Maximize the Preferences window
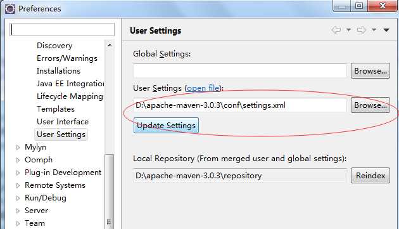This screenshot has width=399, height=229. [359, 6]
